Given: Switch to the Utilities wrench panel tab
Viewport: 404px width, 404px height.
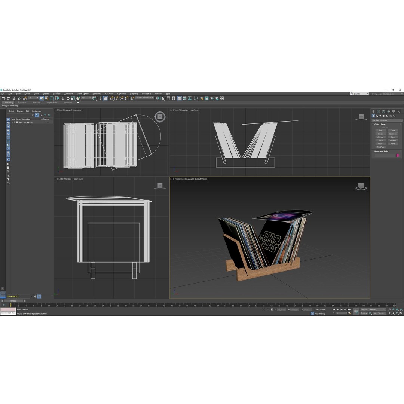Looking at the screenshot, I should (x=399, y=111).
